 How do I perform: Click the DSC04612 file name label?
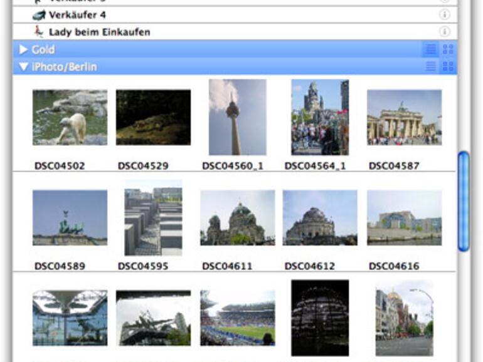(x=310, y=266)
